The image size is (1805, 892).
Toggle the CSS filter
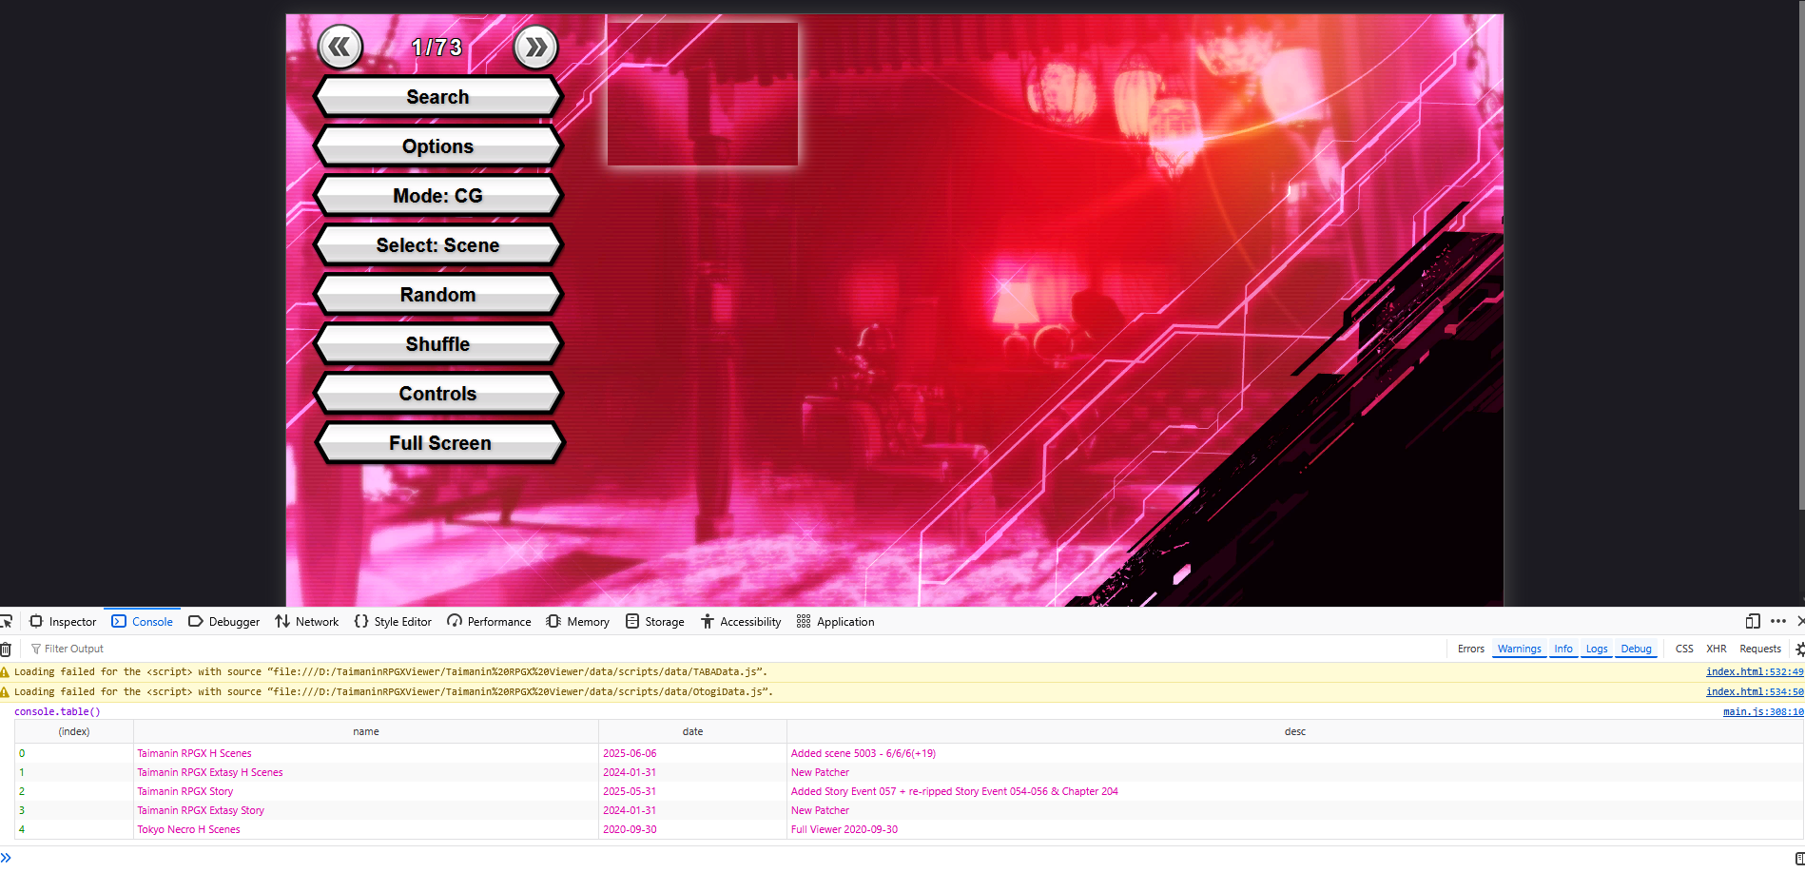[x=1683, y=649]
